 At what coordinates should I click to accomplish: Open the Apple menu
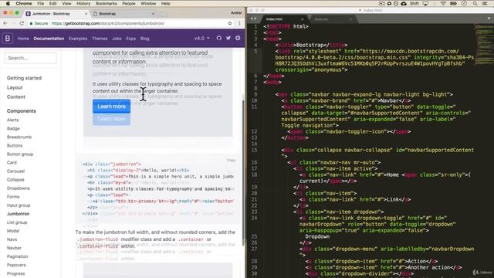(x=8, y=3)
